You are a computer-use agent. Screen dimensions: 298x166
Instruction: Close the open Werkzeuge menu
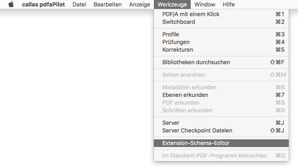172,4
